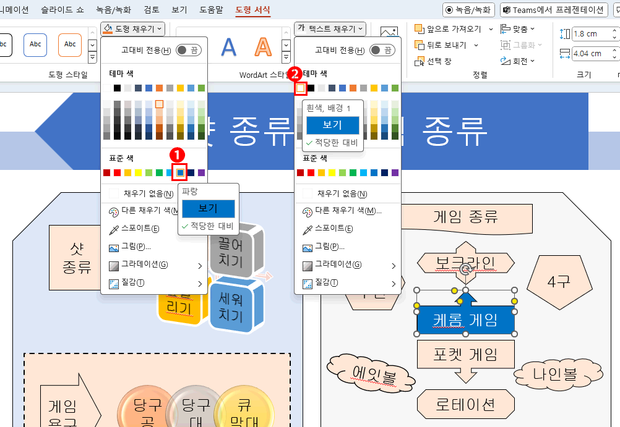The height and width of the screenshot is (427, 620).
Task: Click the 녹음/녹화 button at top right
Action: coord(468,10)
